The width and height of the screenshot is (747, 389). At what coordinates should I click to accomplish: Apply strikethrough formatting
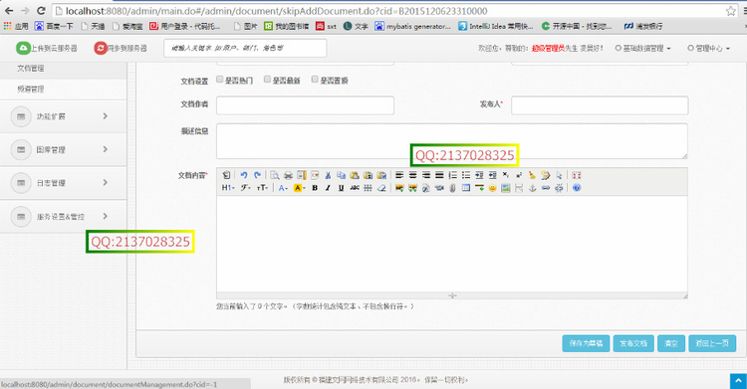coord(355,188)
